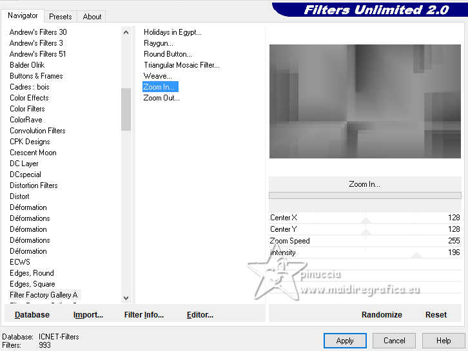This screenshot has width=468, height=351.
Task: Select Convolution Filters category
Action: tap(37, 131)
